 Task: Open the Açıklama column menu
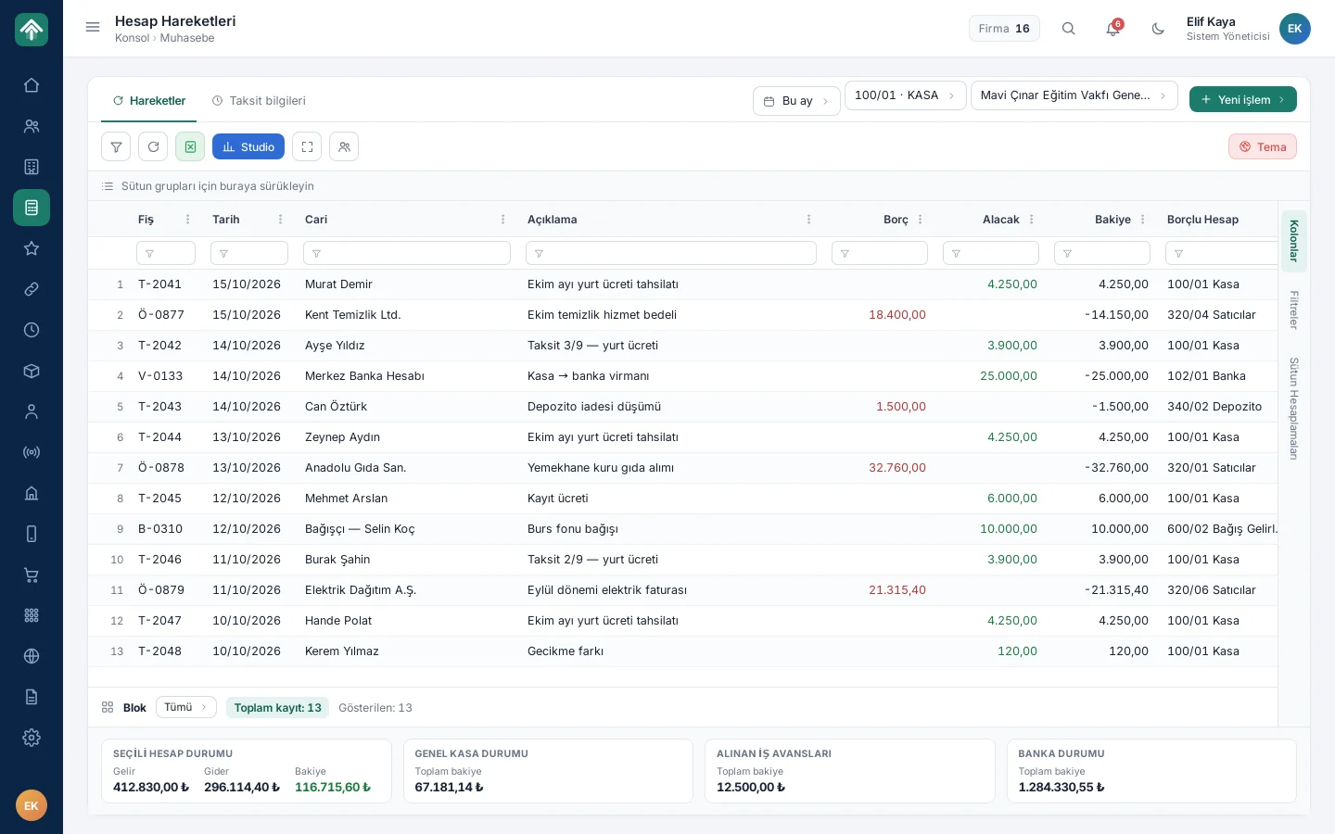pyautogui.click(x=809, y=220)
